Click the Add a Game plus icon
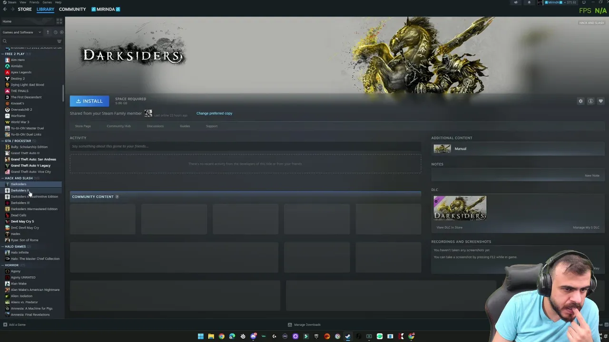The image size is (609, 342). click(x=5, y=325)
